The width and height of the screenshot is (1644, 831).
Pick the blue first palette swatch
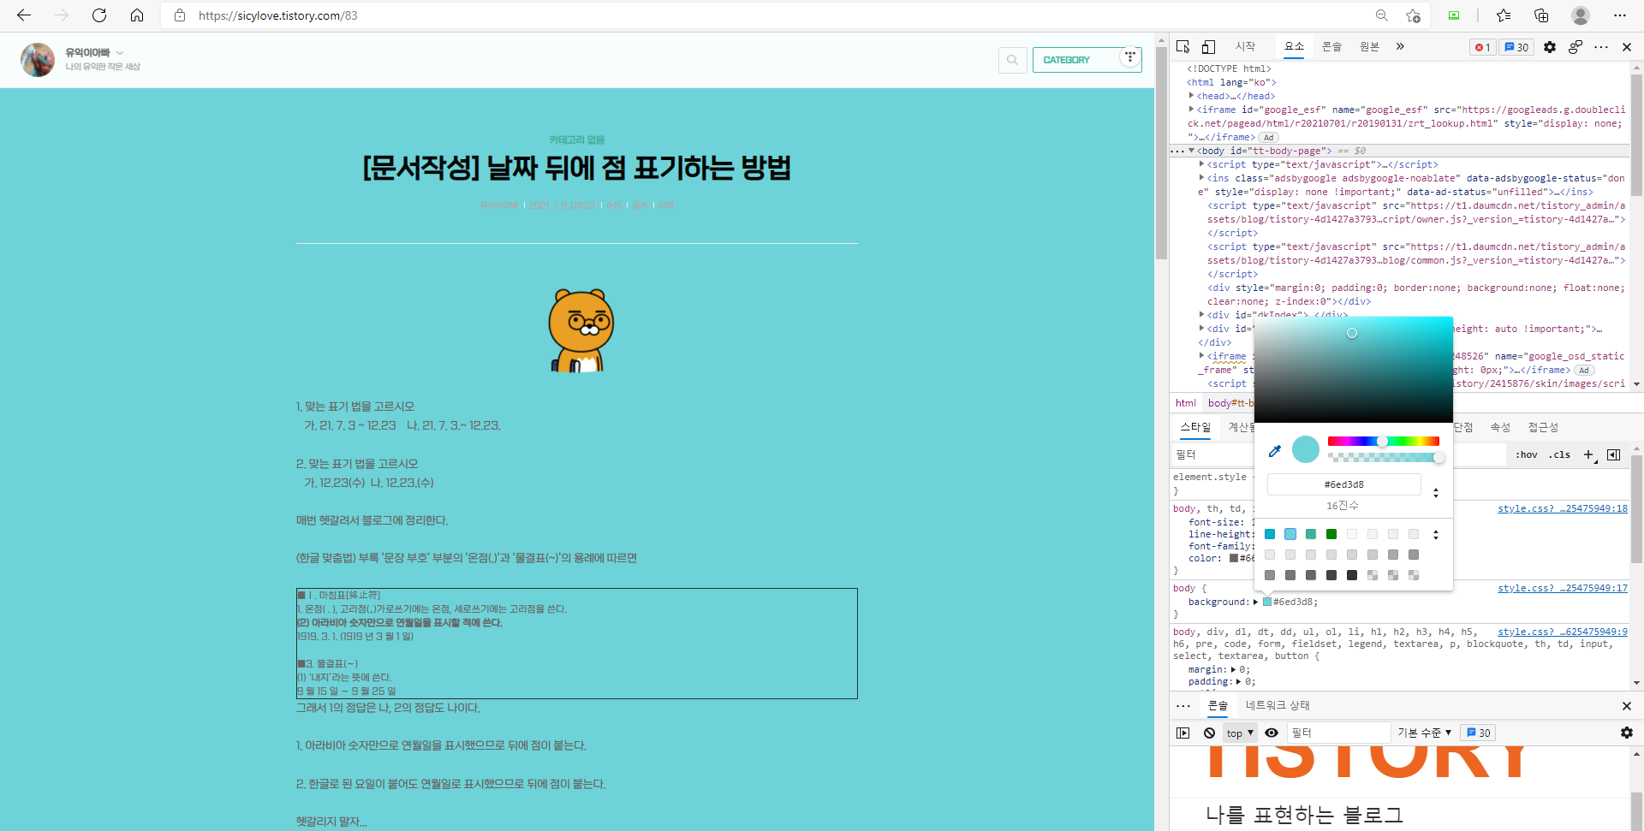click(1270, 534)
